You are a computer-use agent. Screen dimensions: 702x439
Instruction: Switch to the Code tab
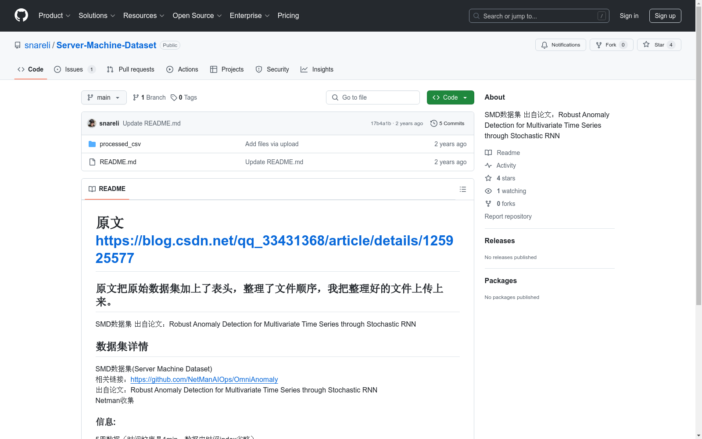coord(30,69)
